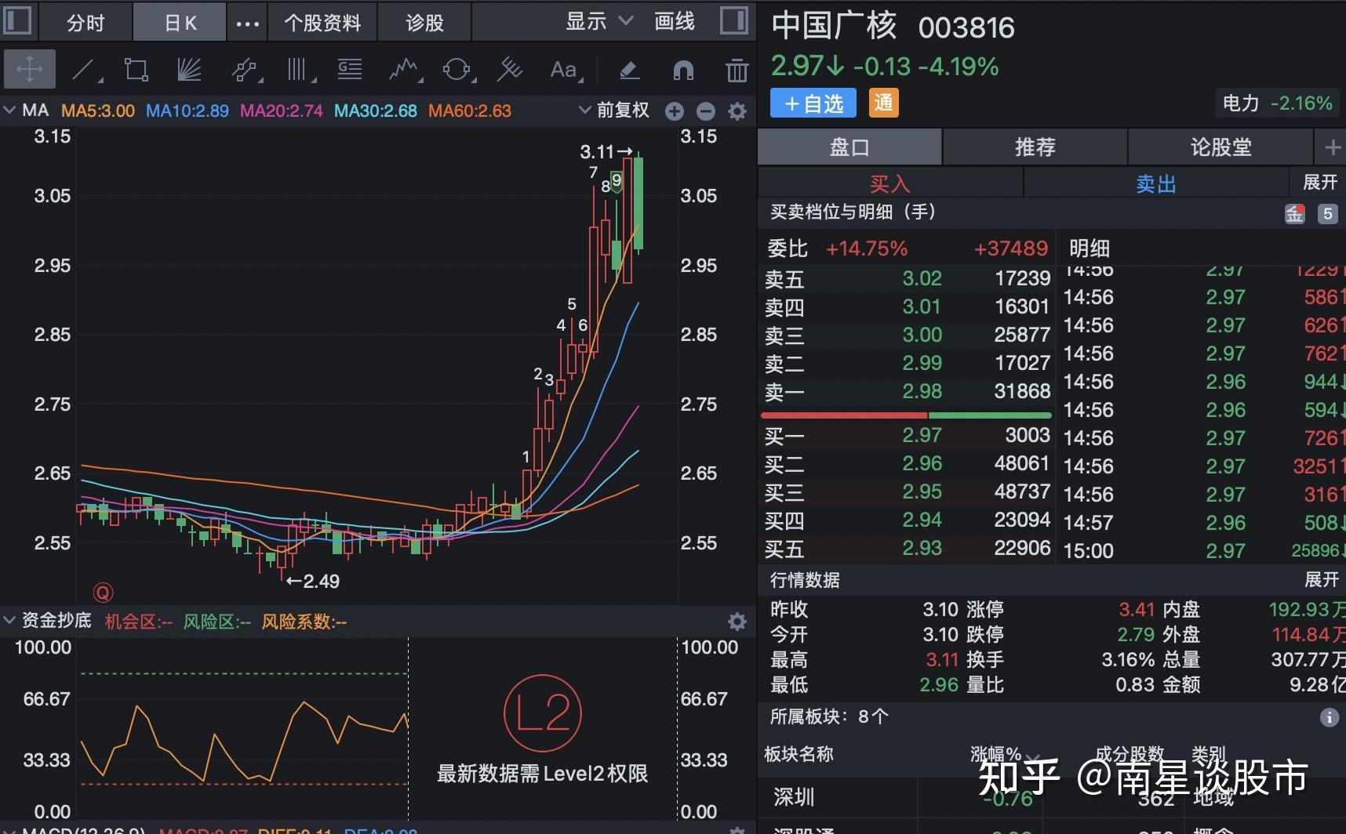Click the 通 badge icon
The height and width of the screenshot is (834, 1346).
[x=883, y=103]
